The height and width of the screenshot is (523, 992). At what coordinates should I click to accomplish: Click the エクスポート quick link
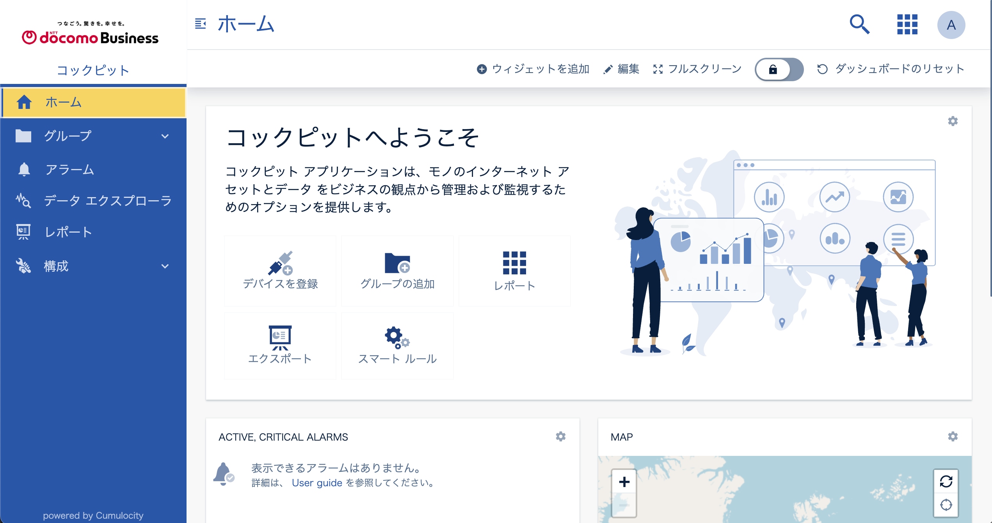point(280,346)
